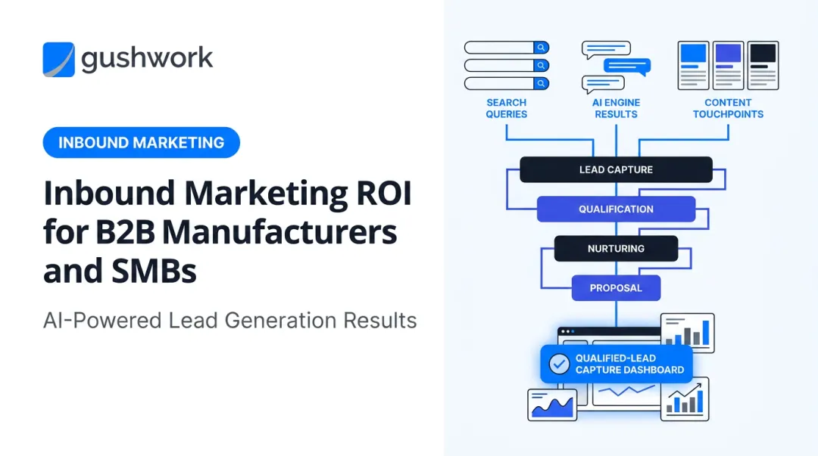818x456 pixels.
Task: Click the growth bar chart with arrow
Action: coord(685,399)
